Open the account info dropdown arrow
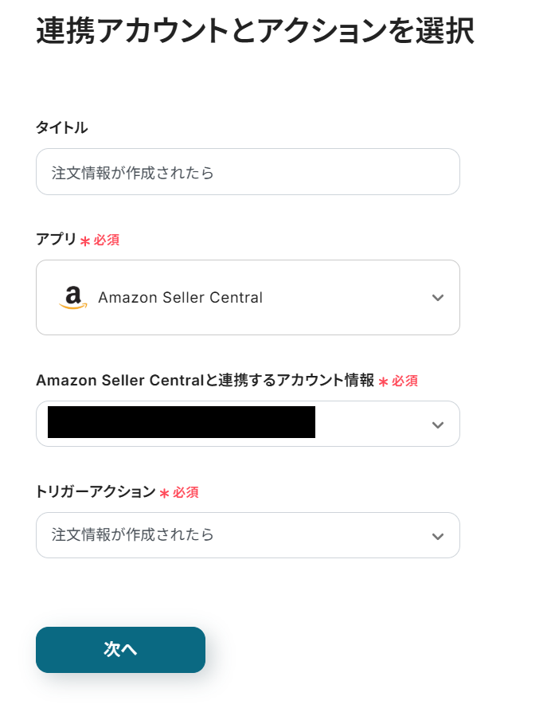Image resolution: width=551 pixels, height=712 pixels. click(437, 424)
